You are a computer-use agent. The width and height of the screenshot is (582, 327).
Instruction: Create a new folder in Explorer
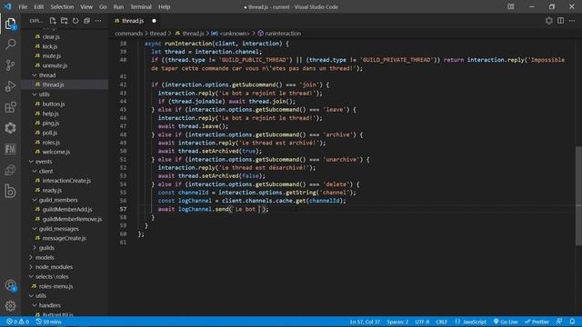tap(65, 21)
